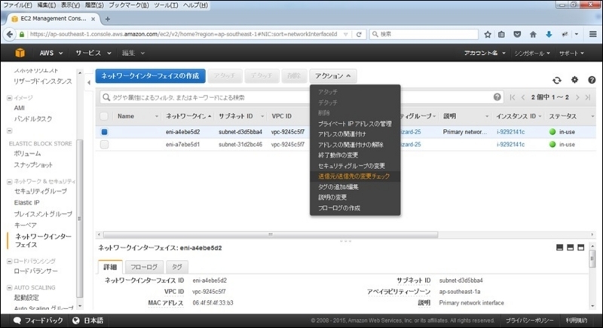Click the Firefox bookmark star icon

coord(488,34)
